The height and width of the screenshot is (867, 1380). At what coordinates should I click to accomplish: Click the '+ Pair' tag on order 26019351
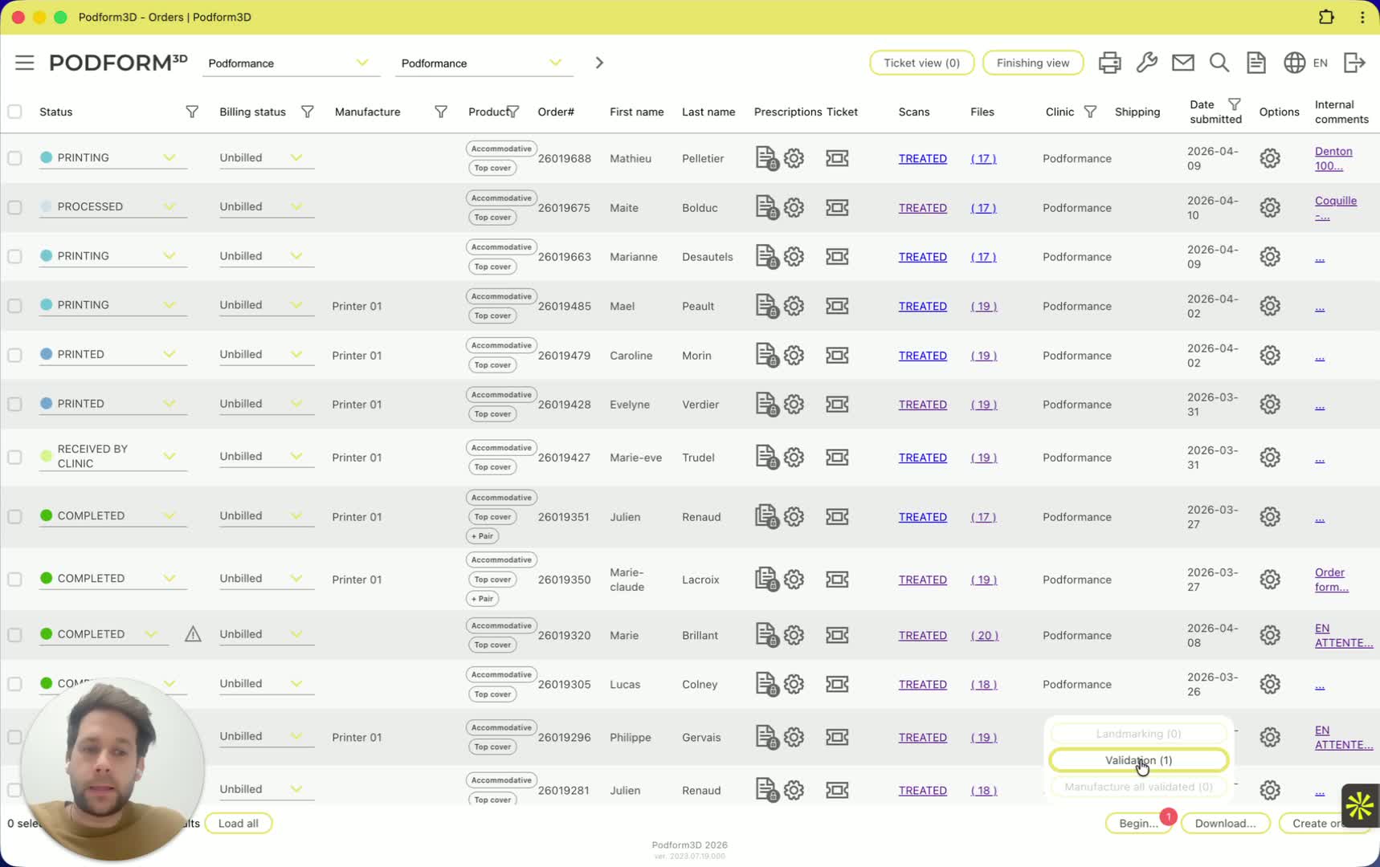point(483,536)
